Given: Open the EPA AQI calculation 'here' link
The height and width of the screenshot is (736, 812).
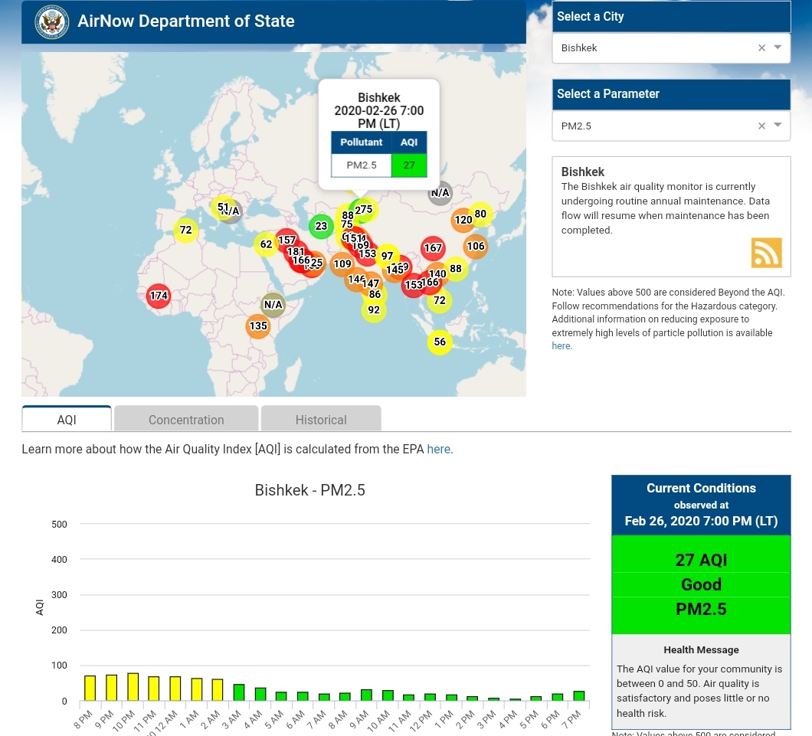Looking at the screenshot, I should coord(438,450).
